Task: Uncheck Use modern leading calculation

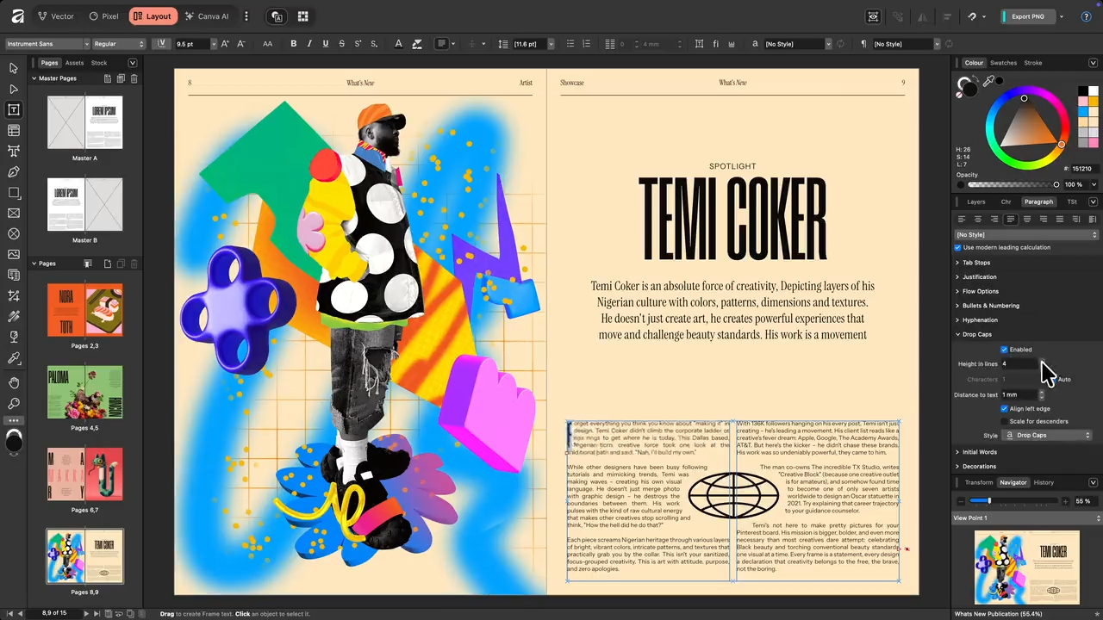Action: pyautogui.click(x=957, y=247)
